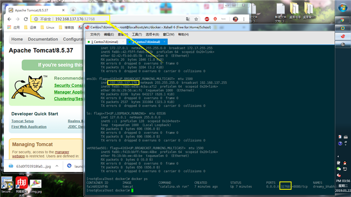Open Xshell 选项卡(B) menu
The width and height of the screenshot is (351, 197).
[153, 34]
